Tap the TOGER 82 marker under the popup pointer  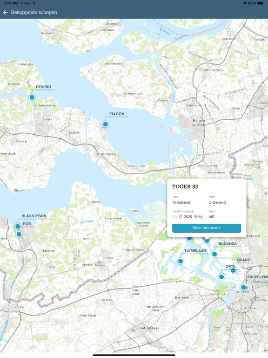pos(207,241)
